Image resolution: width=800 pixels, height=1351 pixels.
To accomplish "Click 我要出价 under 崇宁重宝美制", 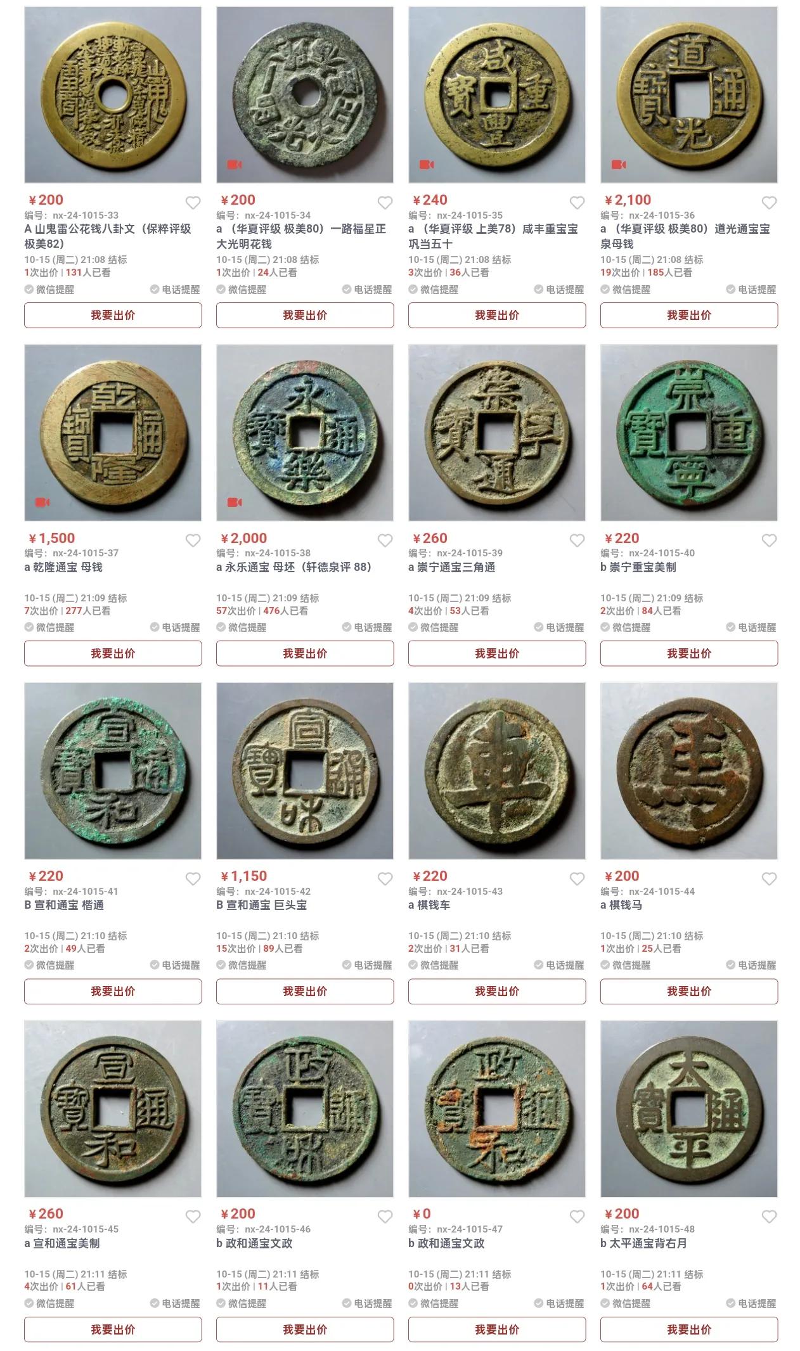I will (x=689, y=653).
